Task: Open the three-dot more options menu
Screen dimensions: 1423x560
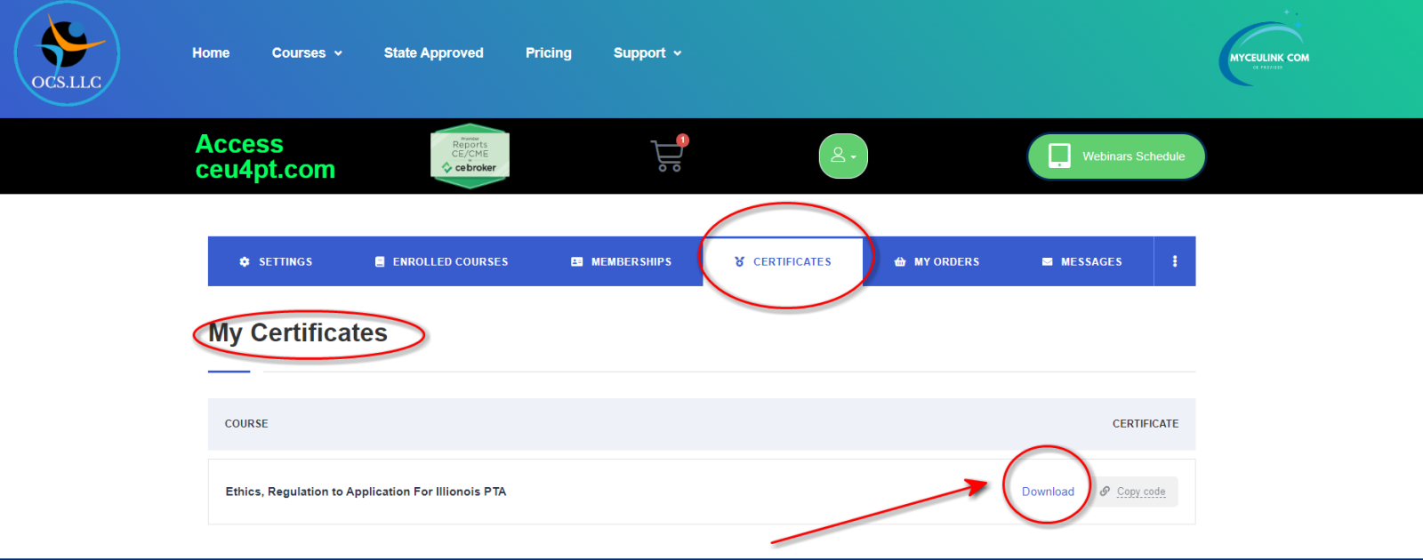Action: [1174, 261]
